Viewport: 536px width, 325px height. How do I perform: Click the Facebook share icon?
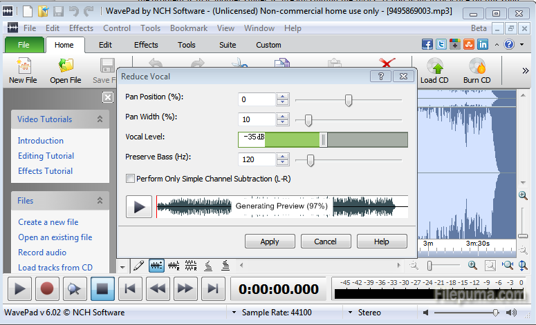[427, 44]
